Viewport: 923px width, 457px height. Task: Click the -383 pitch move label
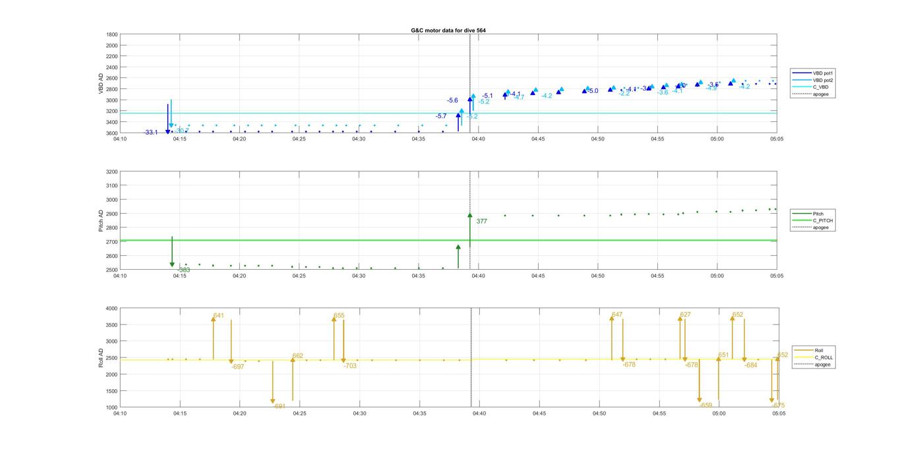pyautogui.click(x=184, y=270)
